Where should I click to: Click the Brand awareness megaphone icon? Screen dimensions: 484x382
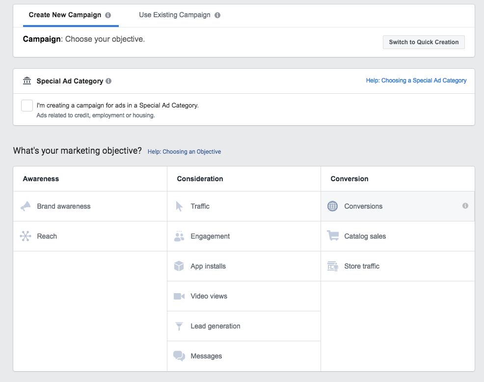pyautogui.click(x=26, y=207)
